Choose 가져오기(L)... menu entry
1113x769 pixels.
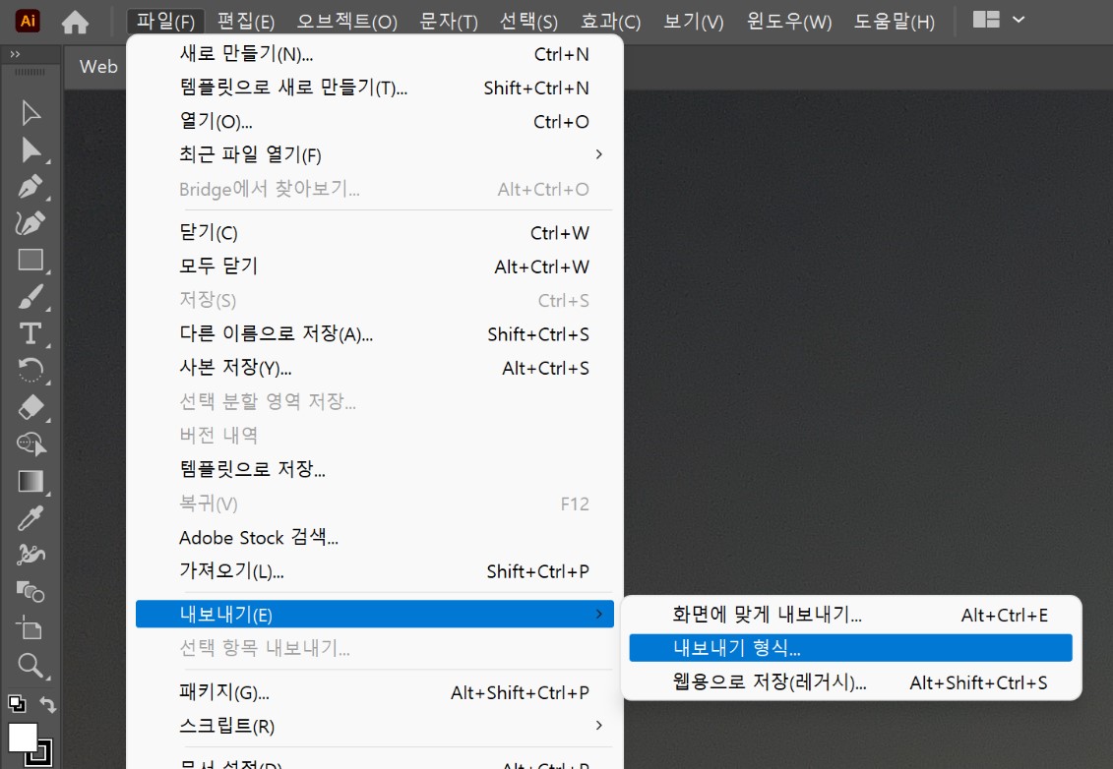375,571
